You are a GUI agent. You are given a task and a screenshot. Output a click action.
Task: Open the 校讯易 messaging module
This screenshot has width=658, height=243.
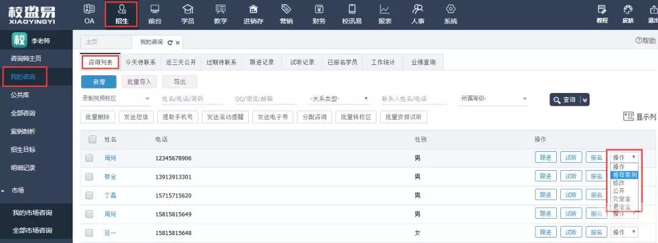(x=352, y=15)
